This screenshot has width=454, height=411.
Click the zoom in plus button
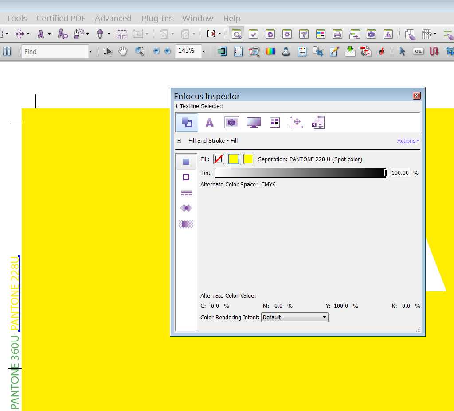[168, 51]
